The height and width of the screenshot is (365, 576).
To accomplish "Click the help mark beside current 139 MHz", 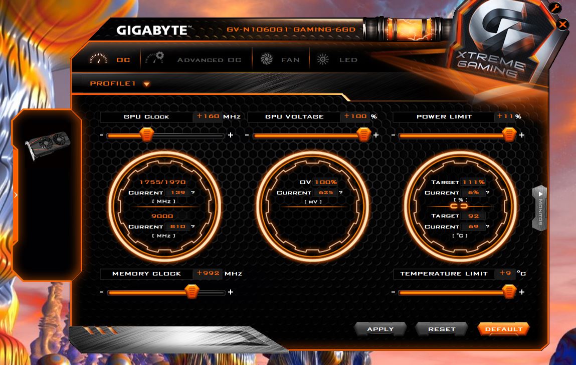I will (x=193, y=192).
